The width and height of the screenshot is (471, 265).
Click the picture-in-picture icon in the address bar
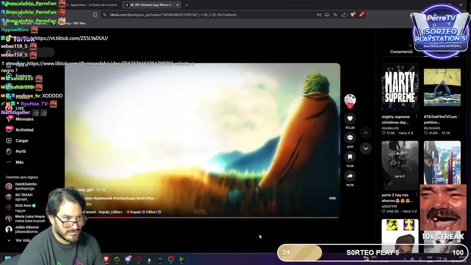327,15
